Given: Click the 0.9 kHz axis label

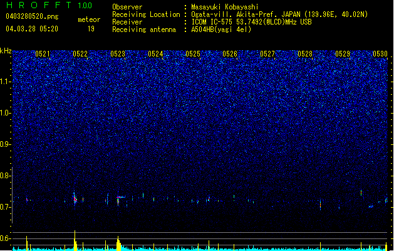Looking at the screenshot, I should (6, 144).
